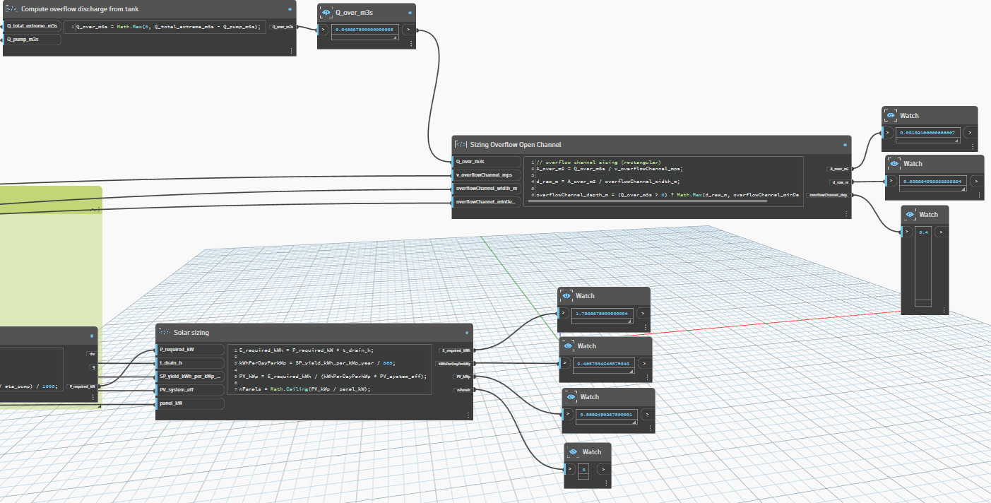
Task: Click the nPanels = Math.Ceiling code line
Action: 305,389
